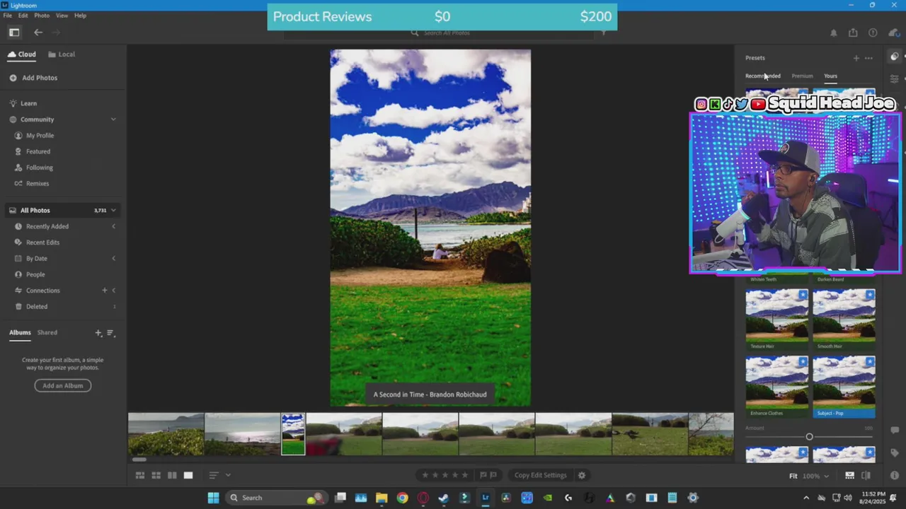Open the keywords tag icon
906x509 pixels.
tap(895, 452)
